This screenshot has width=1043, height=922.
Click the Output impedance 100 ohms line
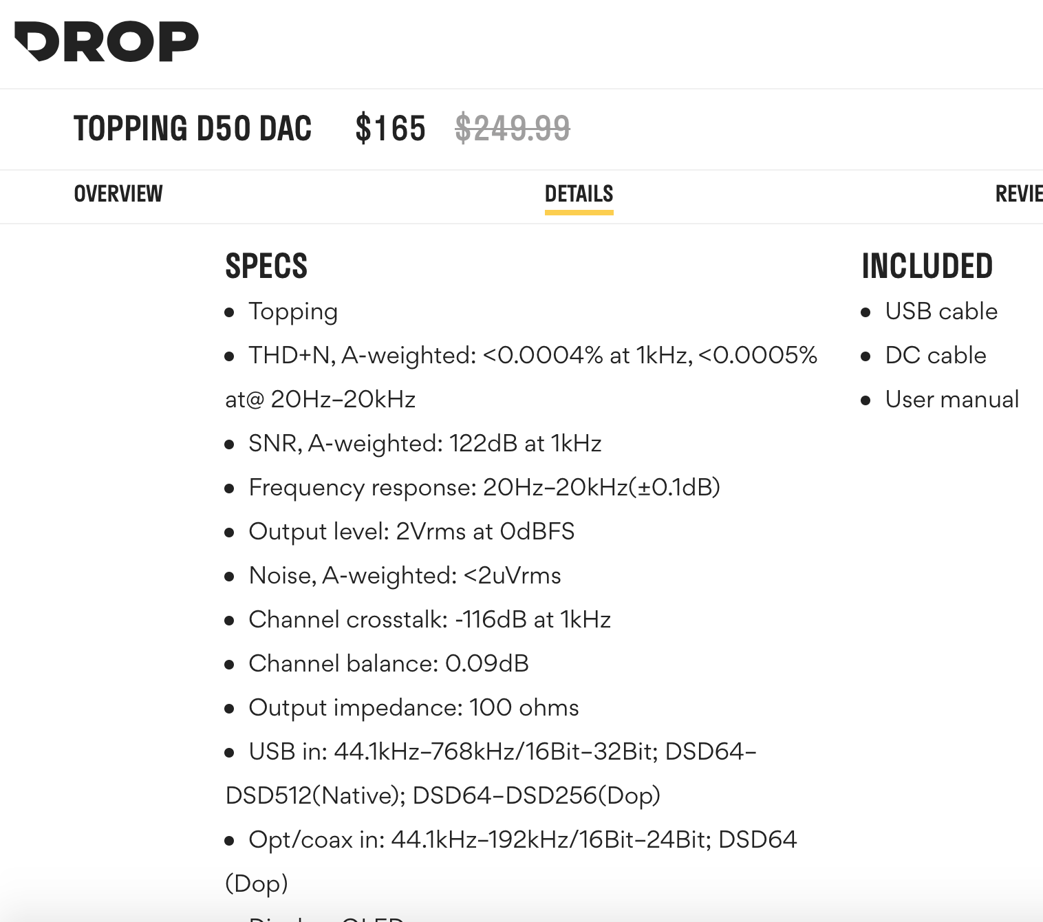[413, 708]
